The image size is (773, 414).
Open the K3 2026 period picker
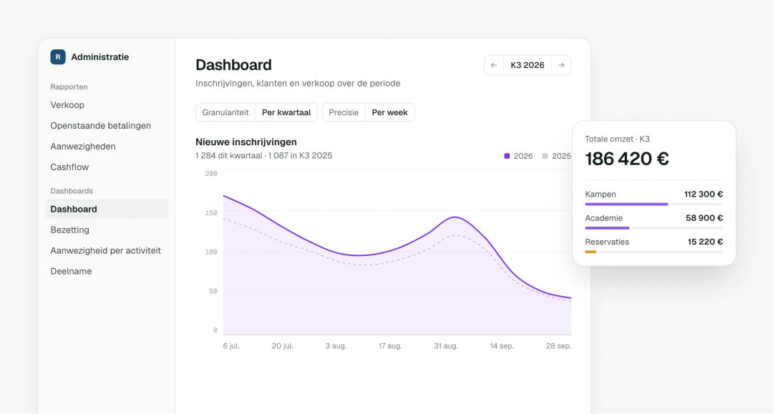(528, 65)
